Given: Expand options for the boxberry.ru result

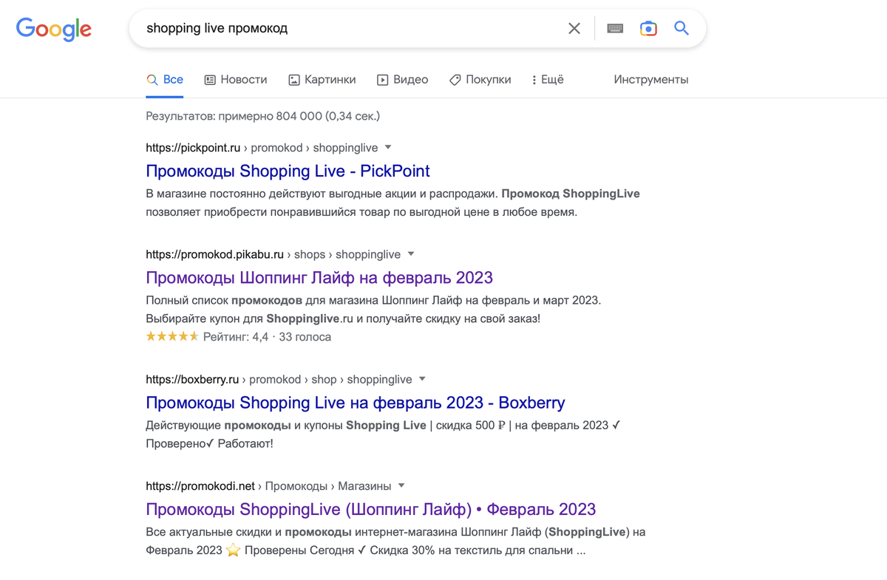Looking at the screenshot, I should point(422,379).
